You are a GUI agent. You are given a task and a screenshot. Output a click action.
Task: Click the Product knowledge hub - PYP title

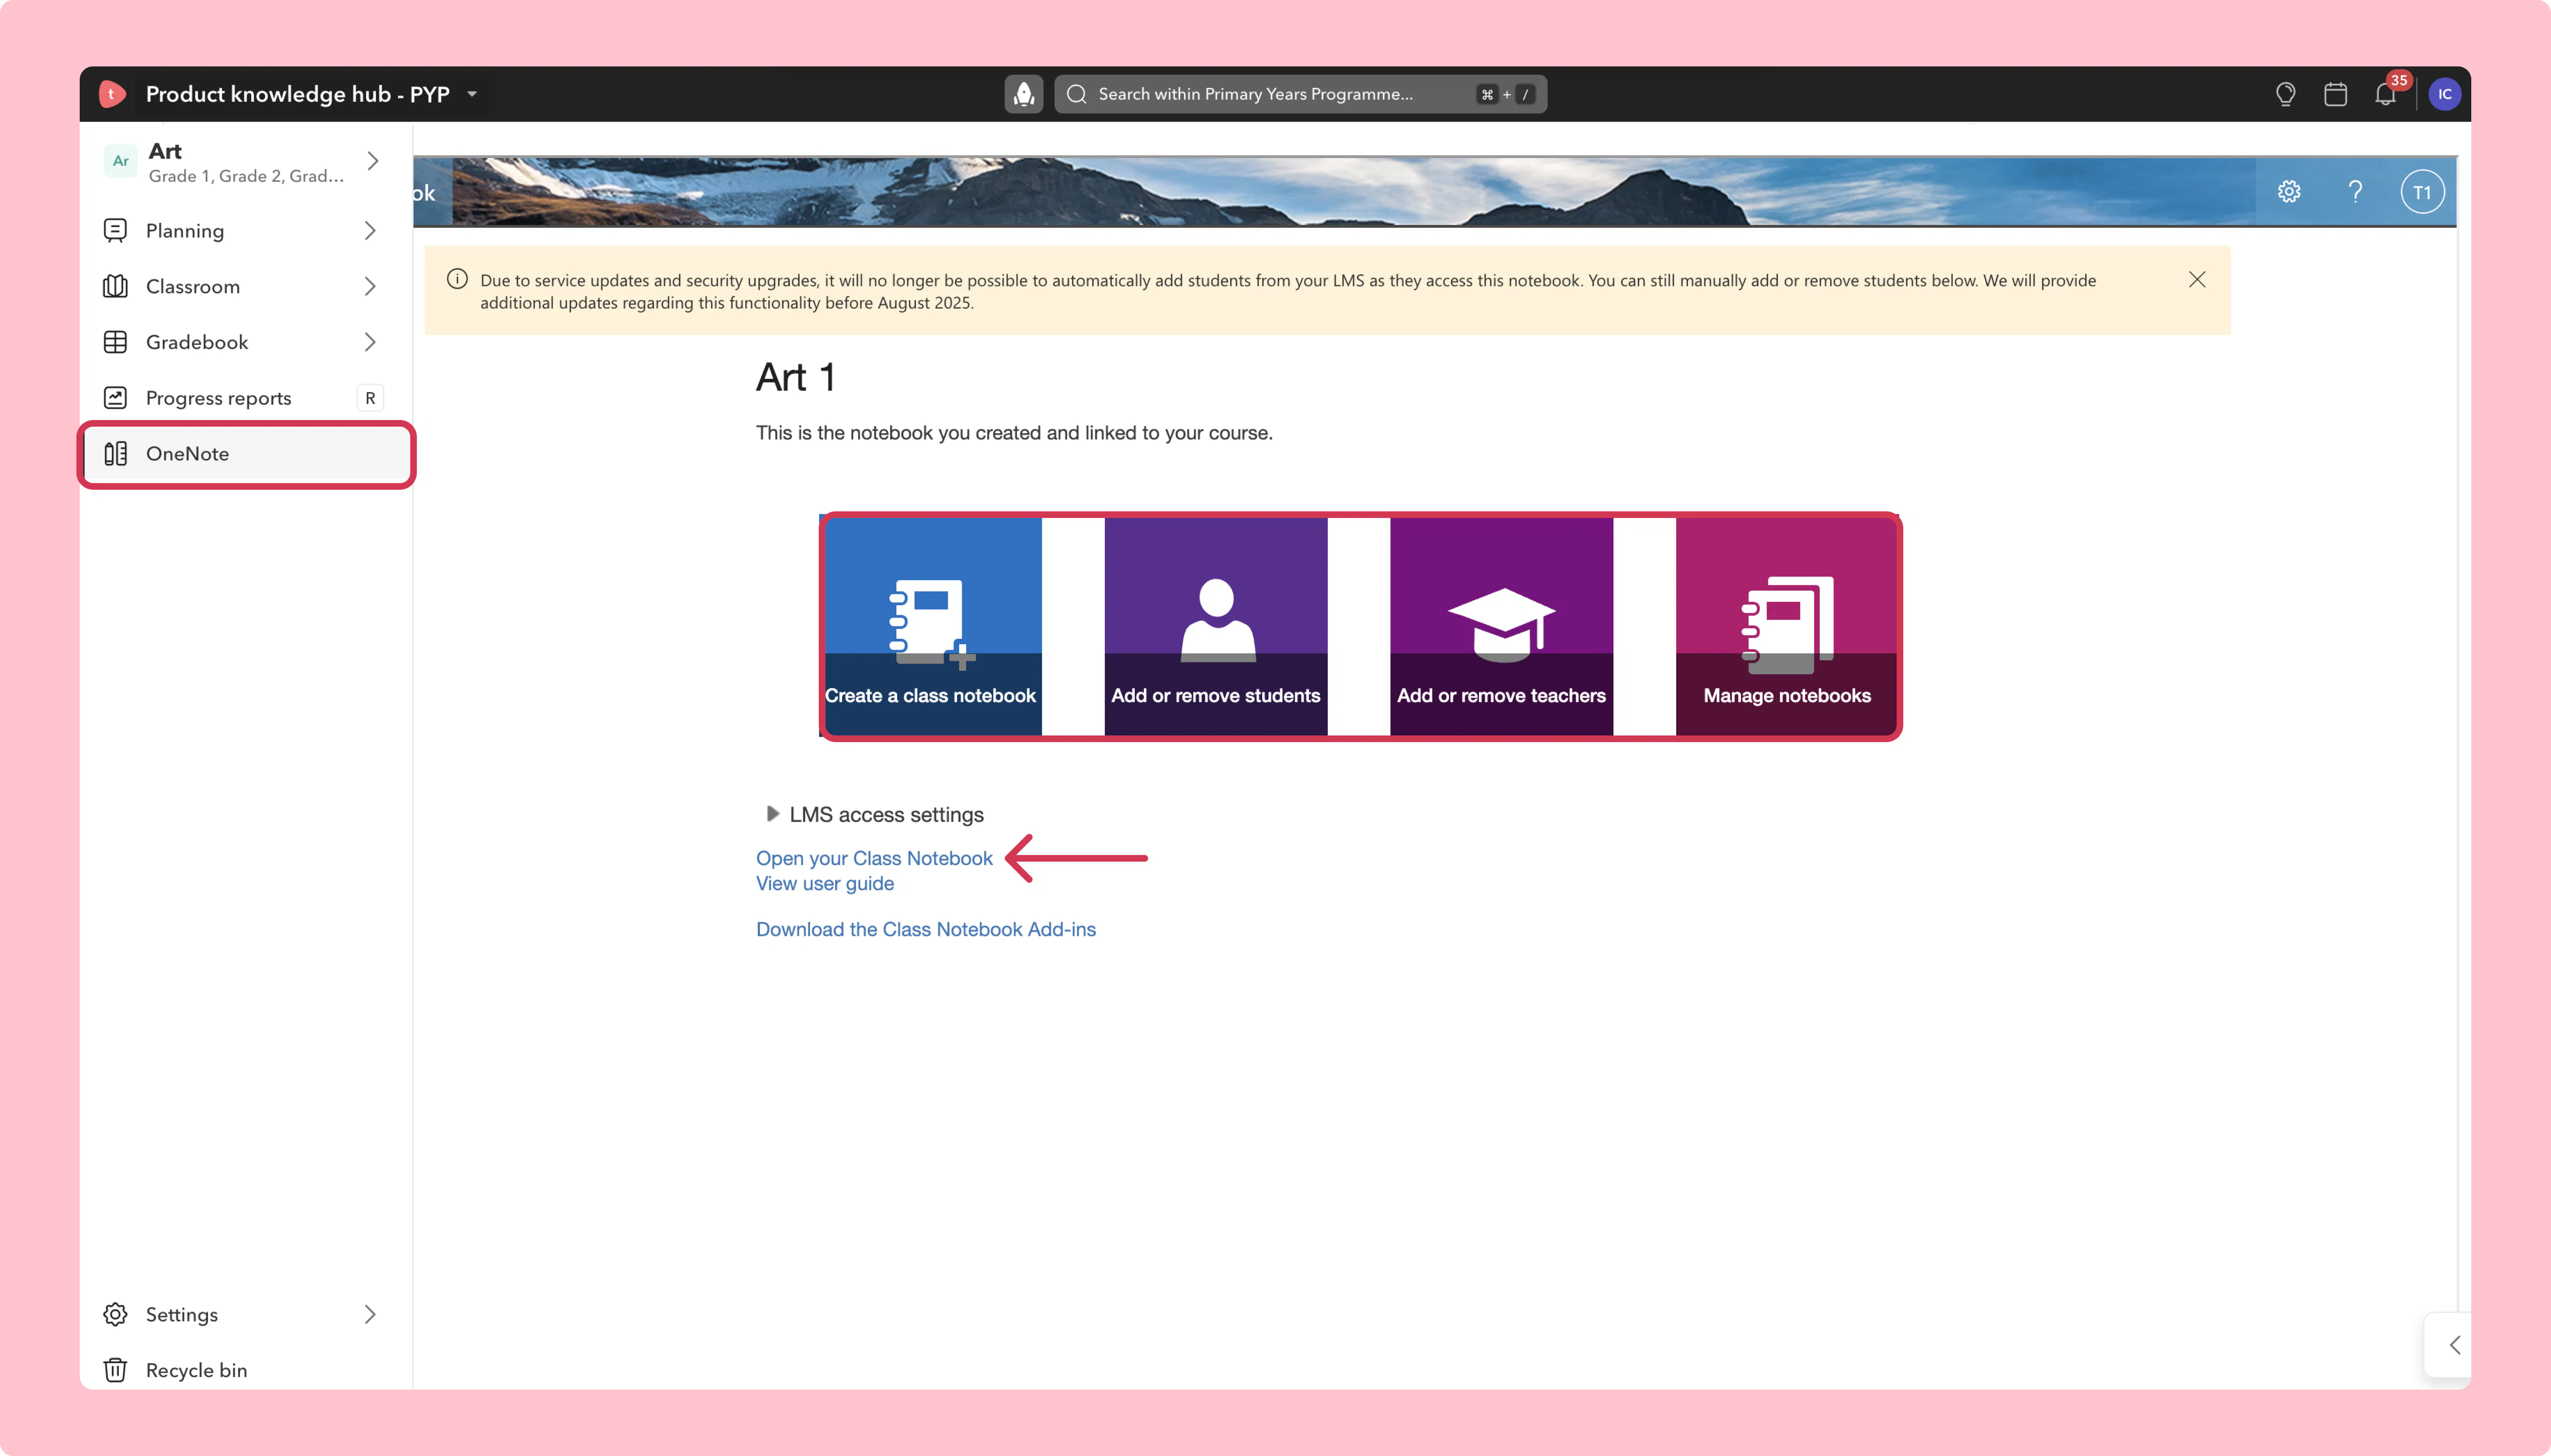click(298, 94)
